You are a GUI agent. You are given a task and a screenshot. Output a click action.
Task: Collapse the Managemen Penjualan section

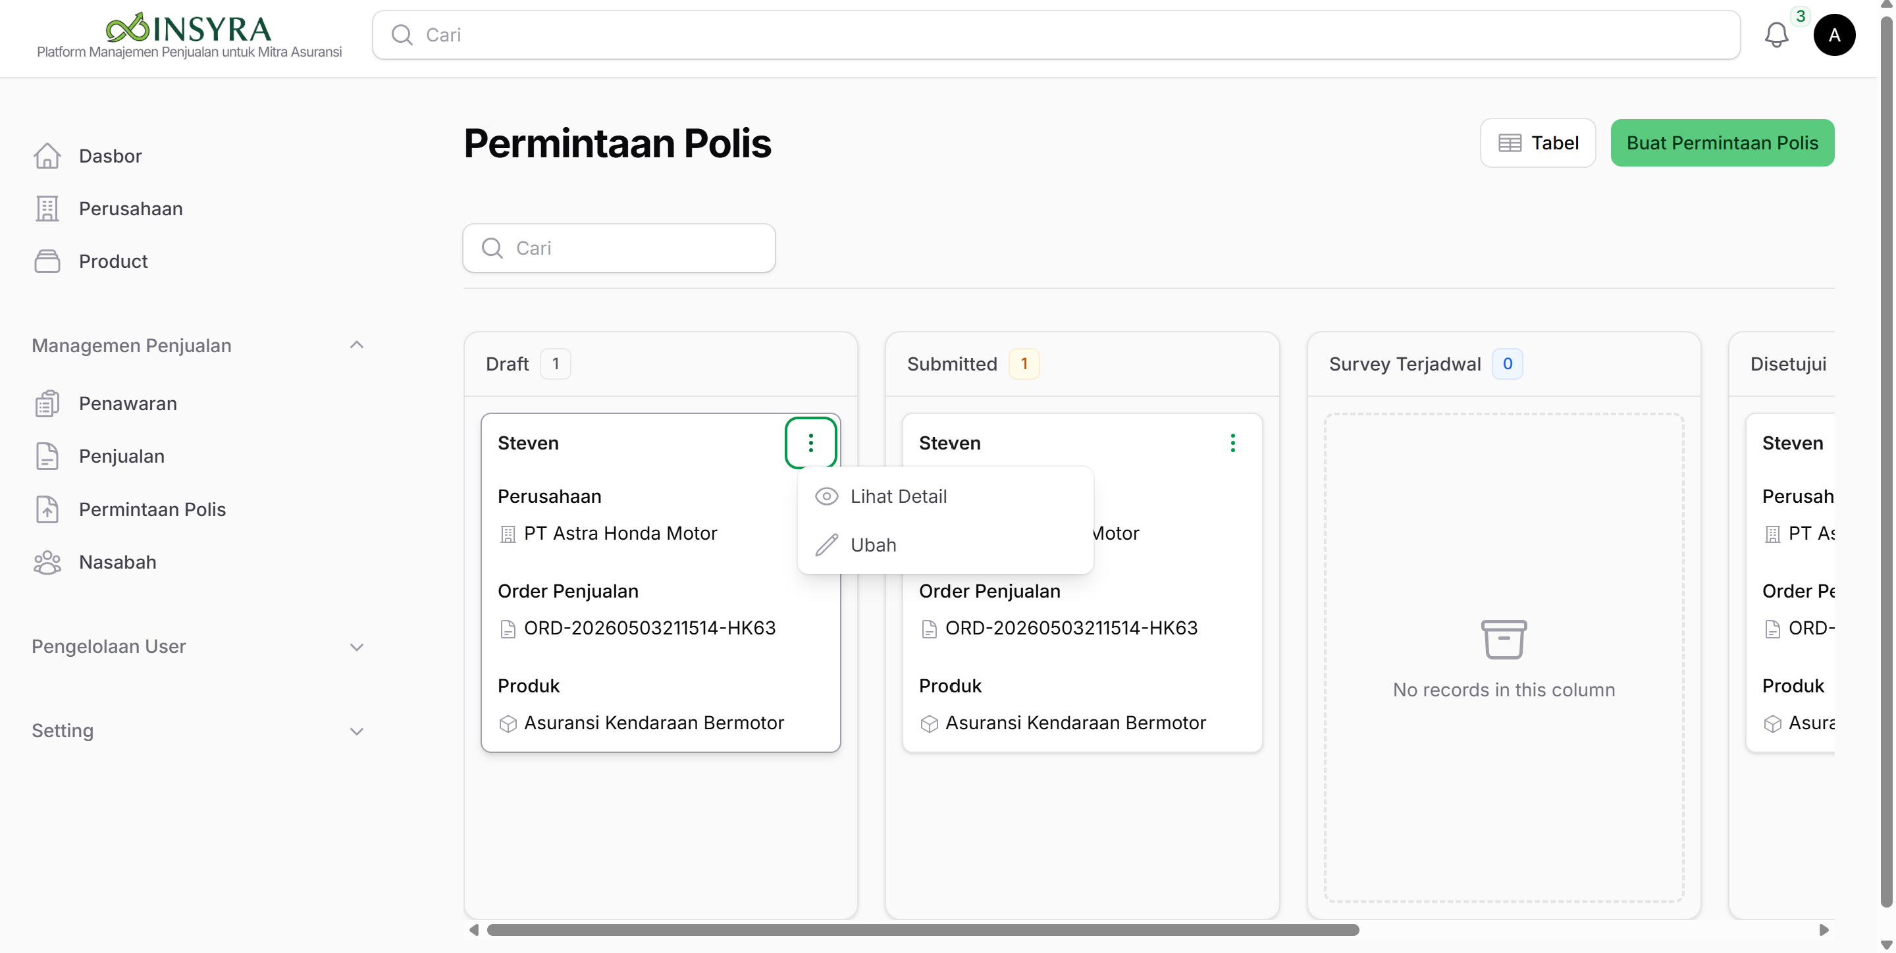point(356,344)
